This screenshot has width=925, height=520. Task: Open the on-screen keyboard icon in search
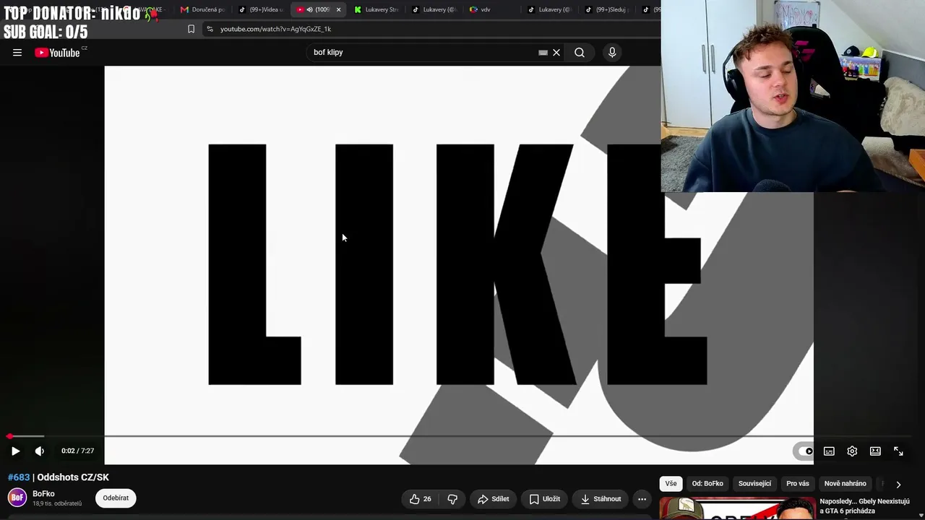(x=543, y=53)
